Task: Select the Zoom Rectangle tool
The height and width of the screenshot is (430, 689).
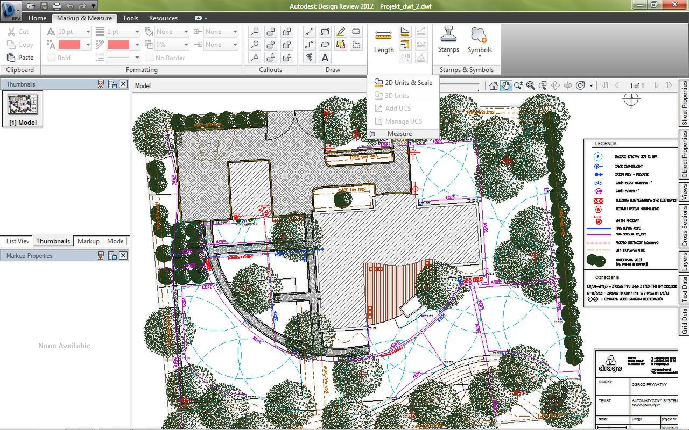Action: point(543,85)
